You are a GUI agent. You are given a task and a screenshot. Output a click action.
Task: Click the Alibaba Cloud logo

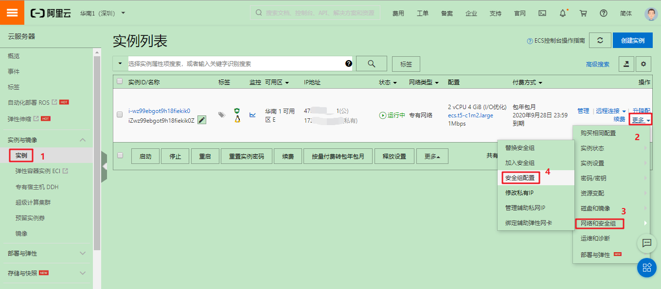pyautogui.click(x=51, y=13)
